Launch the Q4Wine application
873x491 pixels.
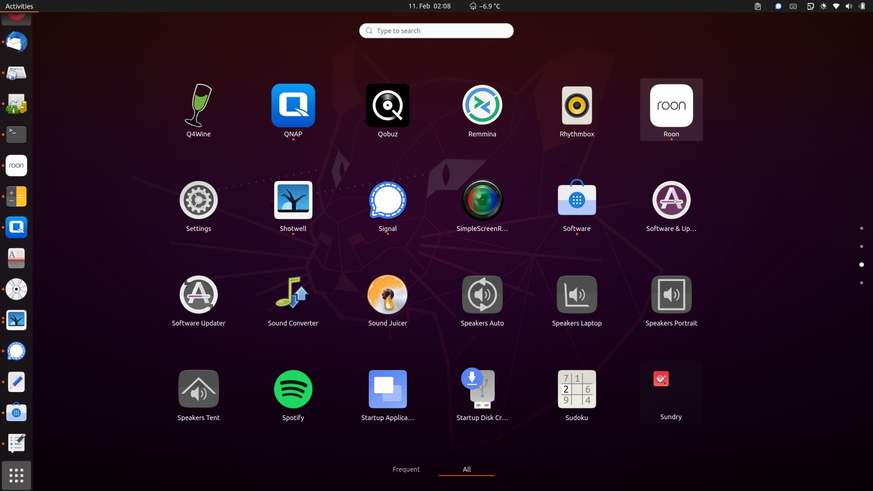tap(198, 106)
